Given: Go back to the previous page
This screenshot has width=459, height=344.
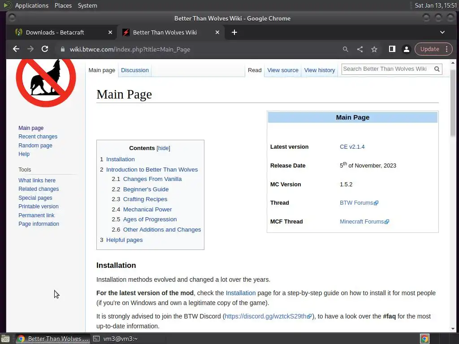Looking at the screenshot, I should pos(16,49).
